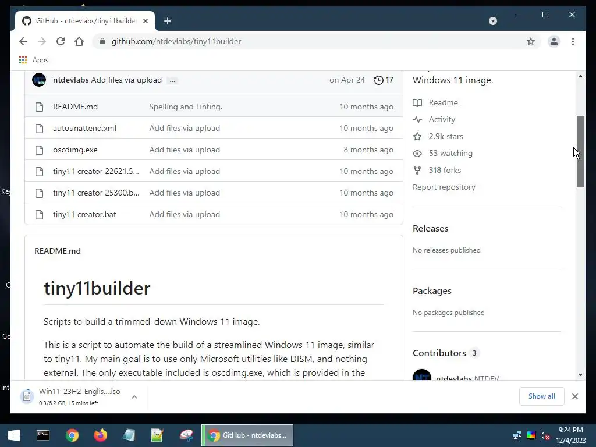Close the GitHub tiny11builder tab

(x=145, y=21)
